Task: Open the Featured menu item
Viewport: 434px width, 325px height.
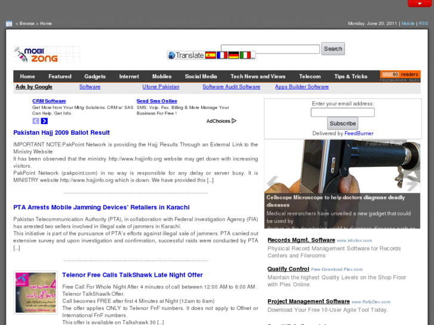Action: [60, 76]
